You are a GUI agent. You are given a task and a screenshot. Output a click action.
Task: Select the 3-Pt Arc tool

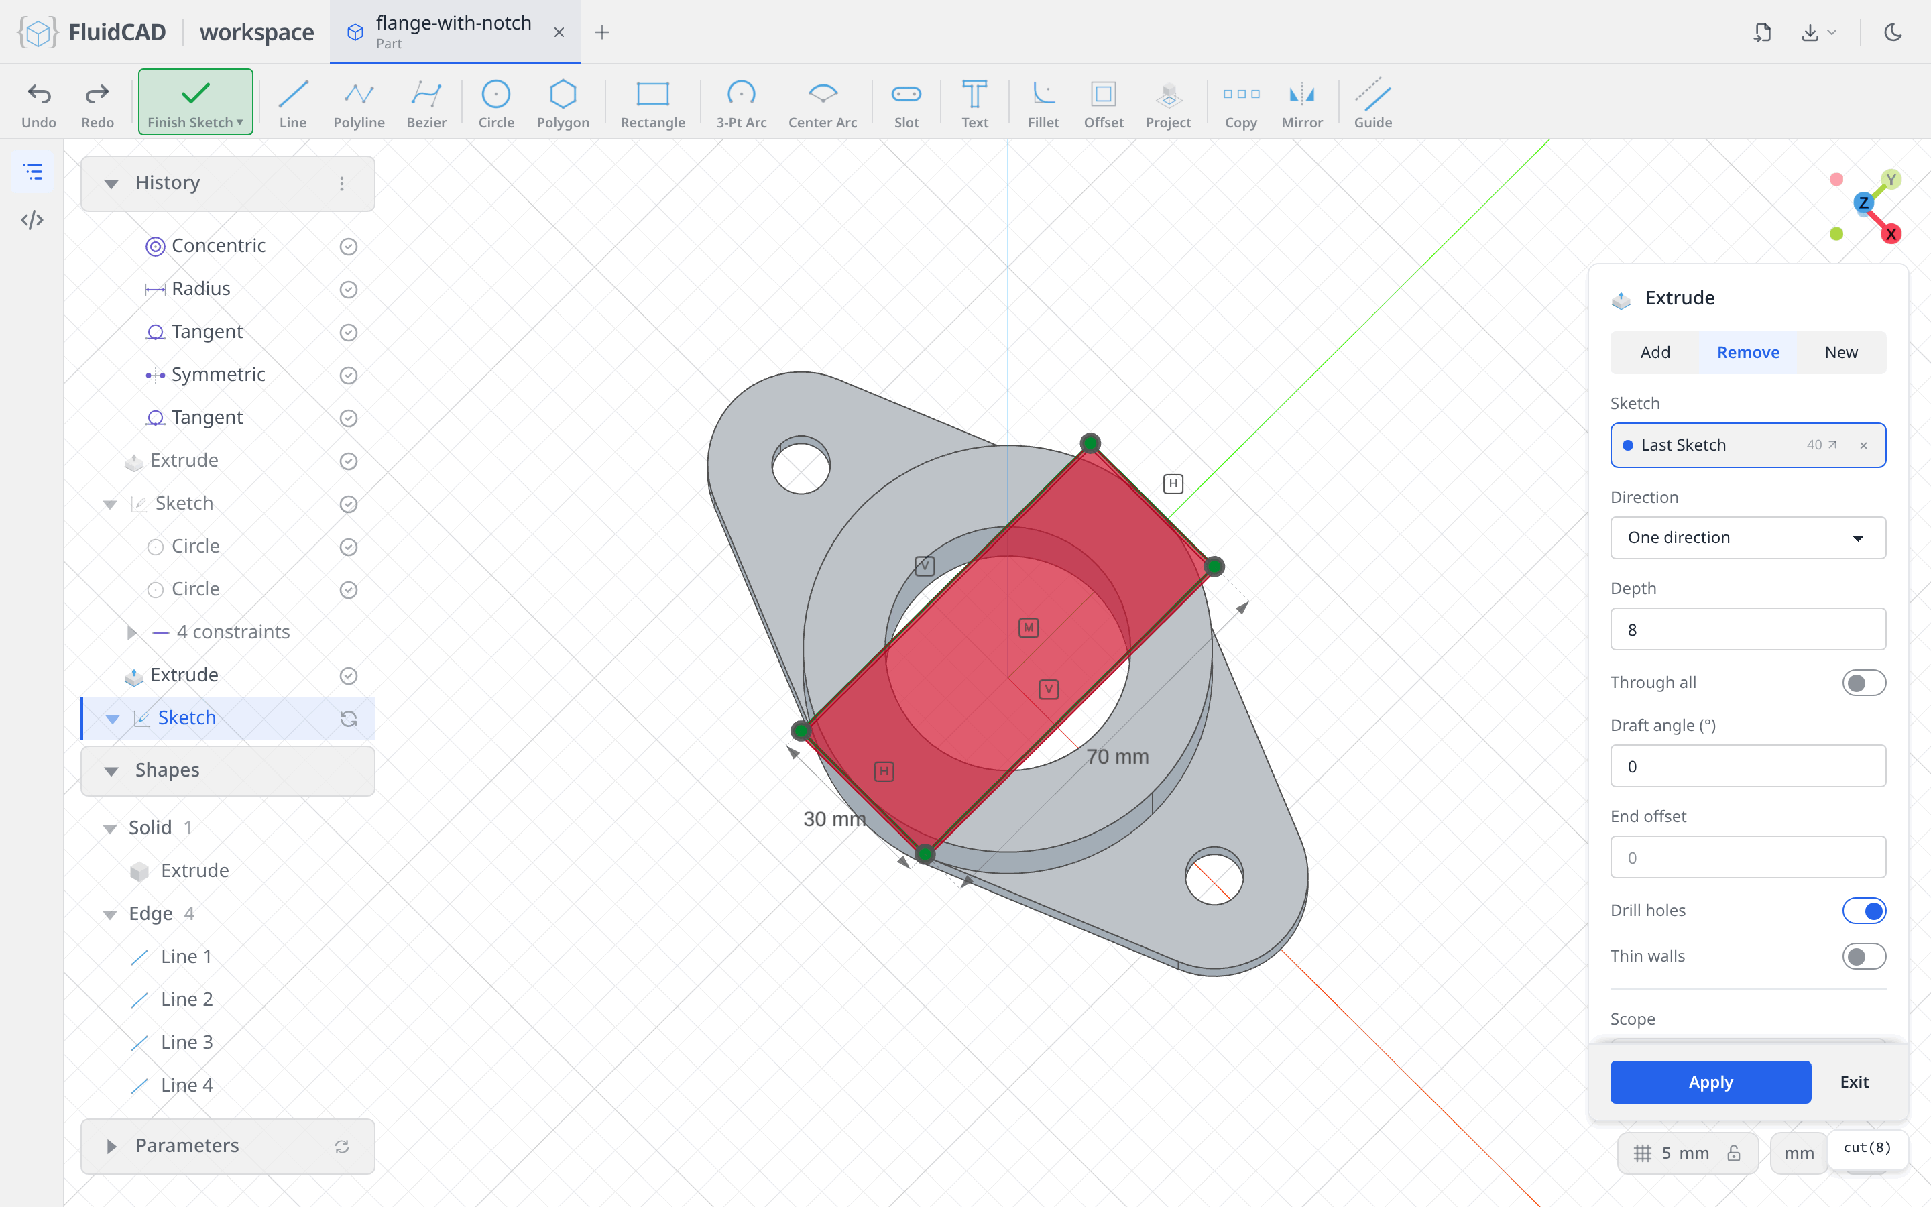(x=740, y=103)
